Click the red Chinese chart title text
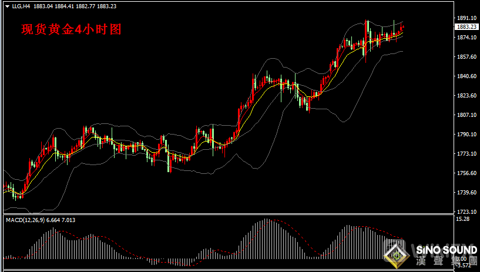Image resolution: width=480 pixels, height=272 pixels. click(71, 29)
